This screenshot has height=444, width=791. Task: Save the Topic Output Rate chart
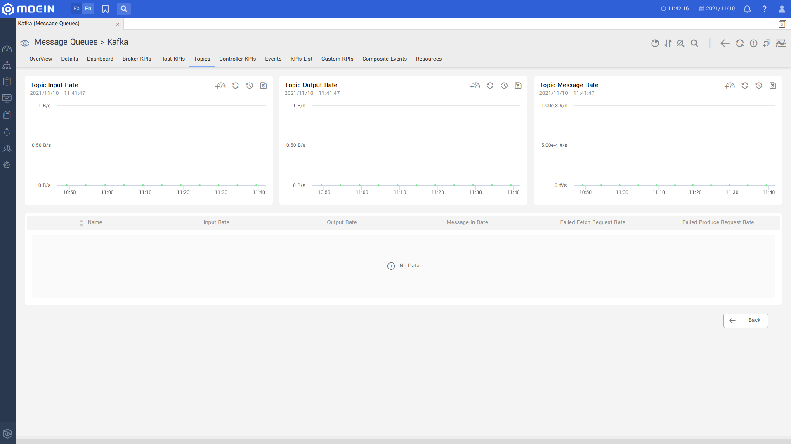518,85
